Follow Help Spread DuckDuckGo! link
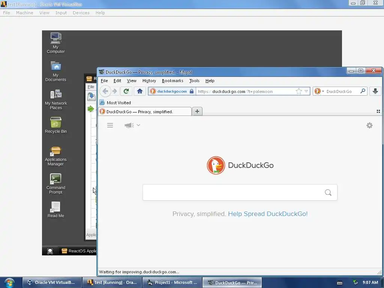Image resolution: width=384 pixels, height=288 pixels. click(268, 214)
